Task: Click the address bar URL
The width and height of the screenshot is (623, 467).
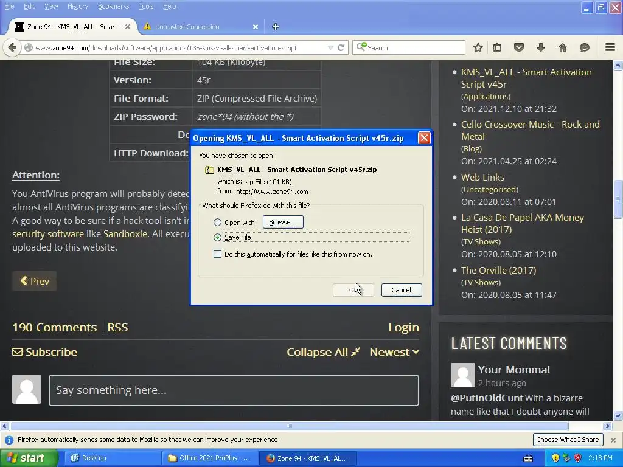Action: pyautogui.click(x=166, y=47)
